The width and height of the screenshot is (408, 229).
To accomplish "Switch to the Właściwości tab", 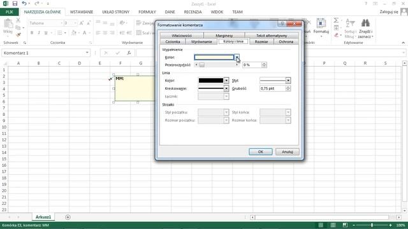I will 182,36.
